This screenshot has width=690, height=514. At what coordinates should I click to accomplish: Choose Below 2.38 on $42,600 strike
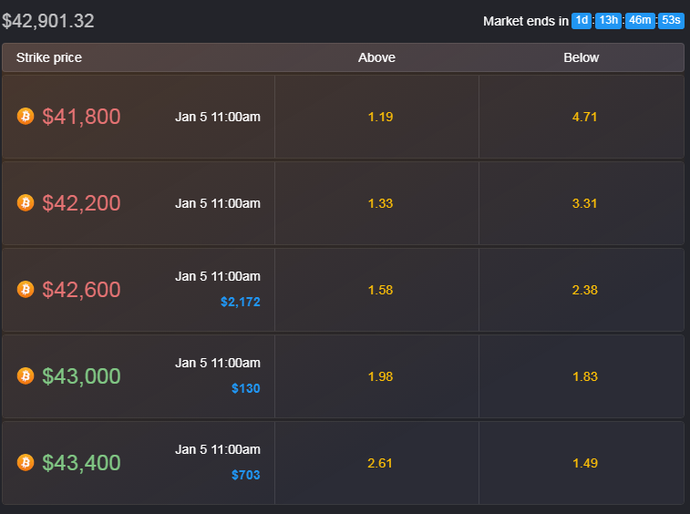coord(583,290)
